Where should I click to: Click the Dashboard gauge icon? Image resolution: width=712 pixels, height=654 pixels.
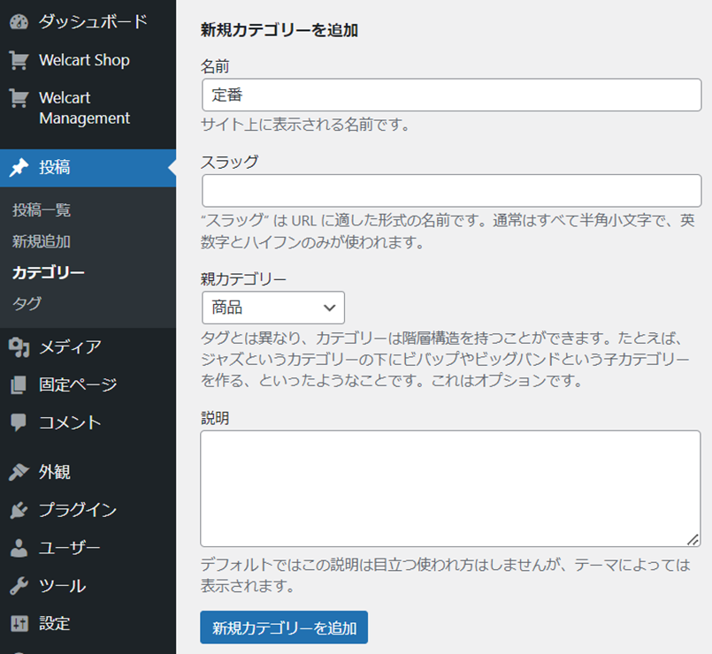tap(19, 22)
